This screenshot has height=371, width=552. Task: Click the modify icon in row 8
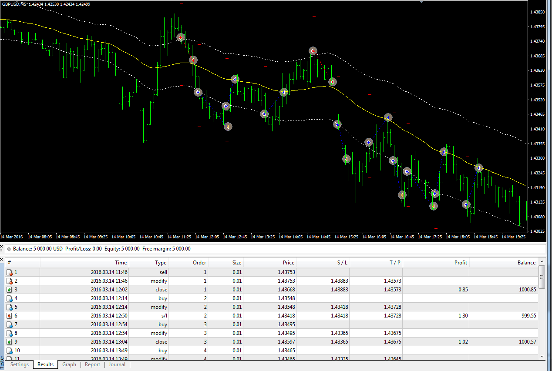click(x=10, y=333)
